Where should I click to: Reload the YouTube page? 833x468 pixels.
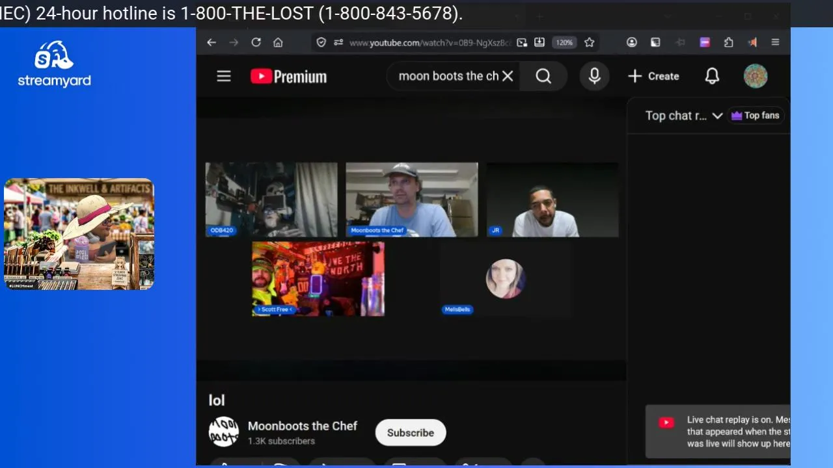tap(256, 42)
